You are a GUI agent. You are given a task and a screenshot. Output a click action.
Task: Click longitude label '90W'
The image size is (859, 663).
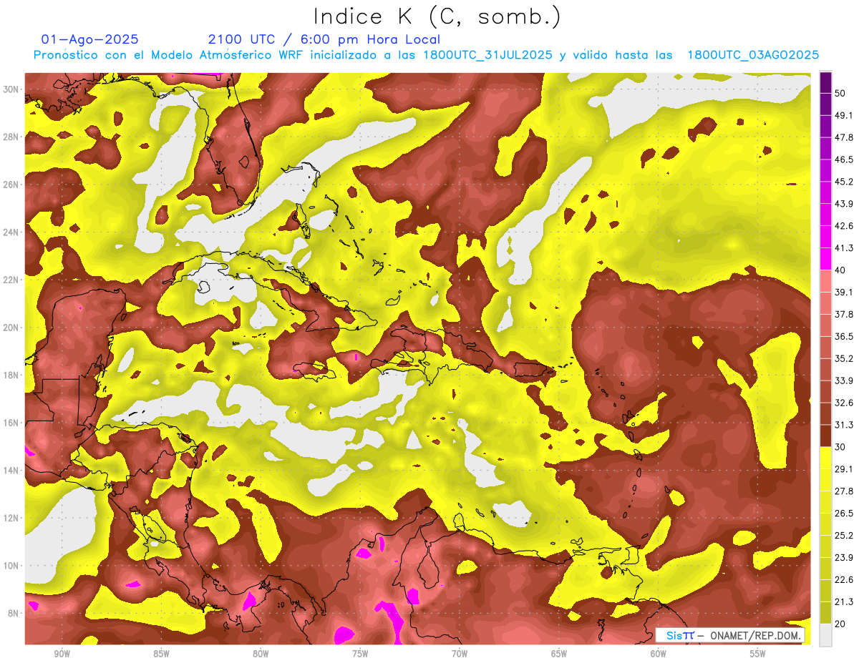(x=62, y=654)
